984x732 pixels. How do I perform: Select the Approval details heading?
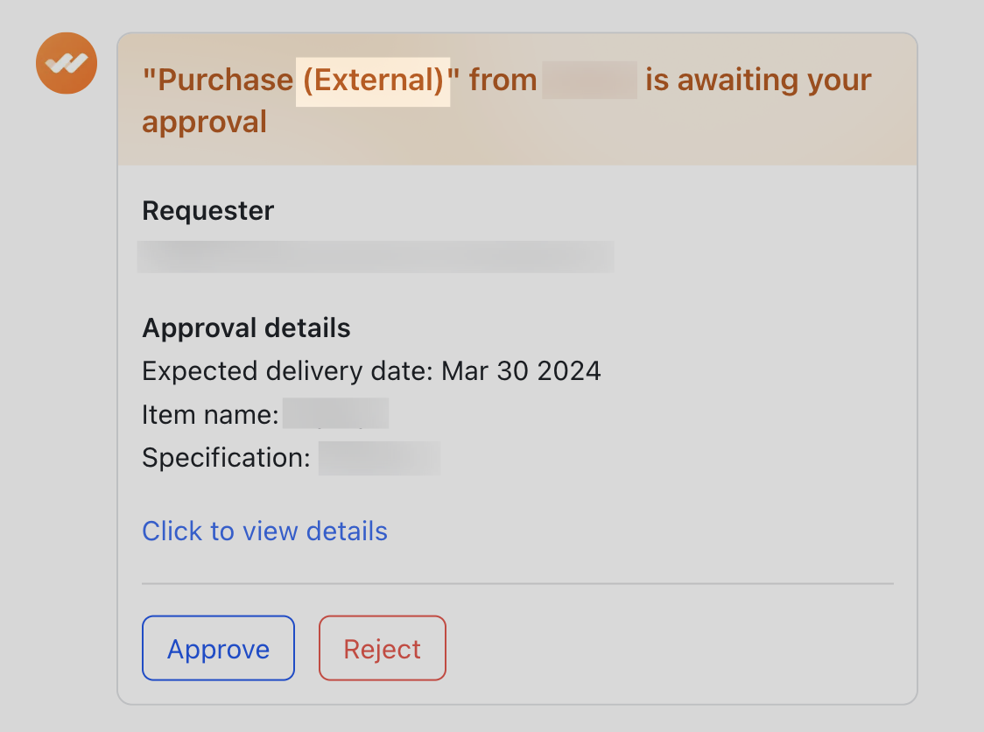point(246,327)
